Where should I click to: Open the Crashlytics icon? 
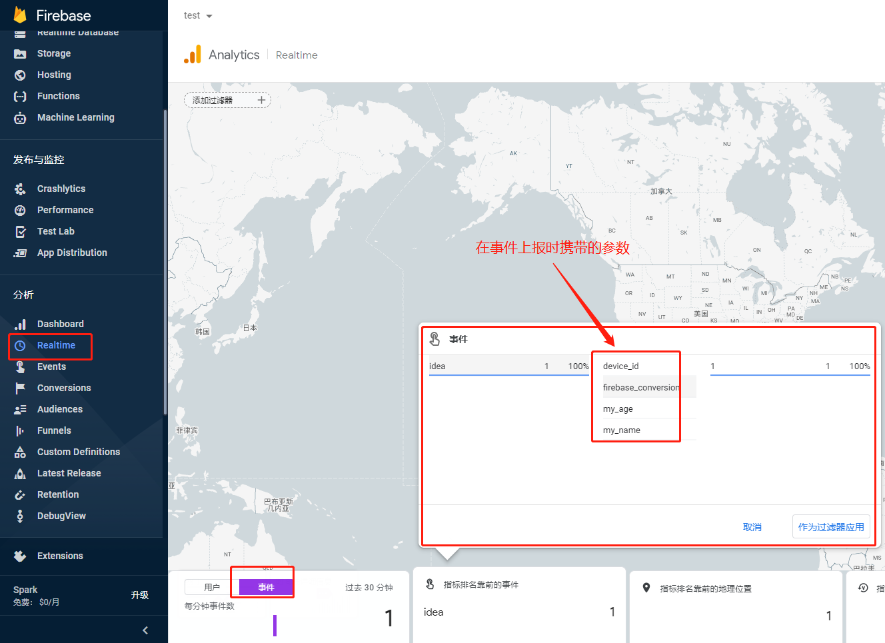(x=20, y=189)
